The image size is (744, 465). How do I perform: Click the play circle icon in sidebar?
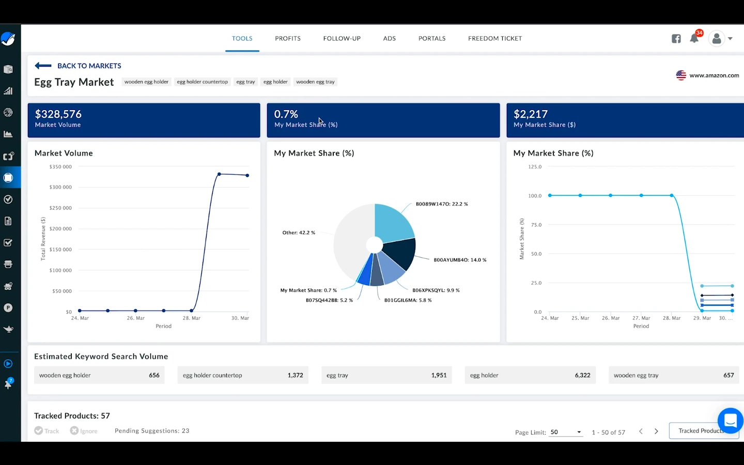8,364
